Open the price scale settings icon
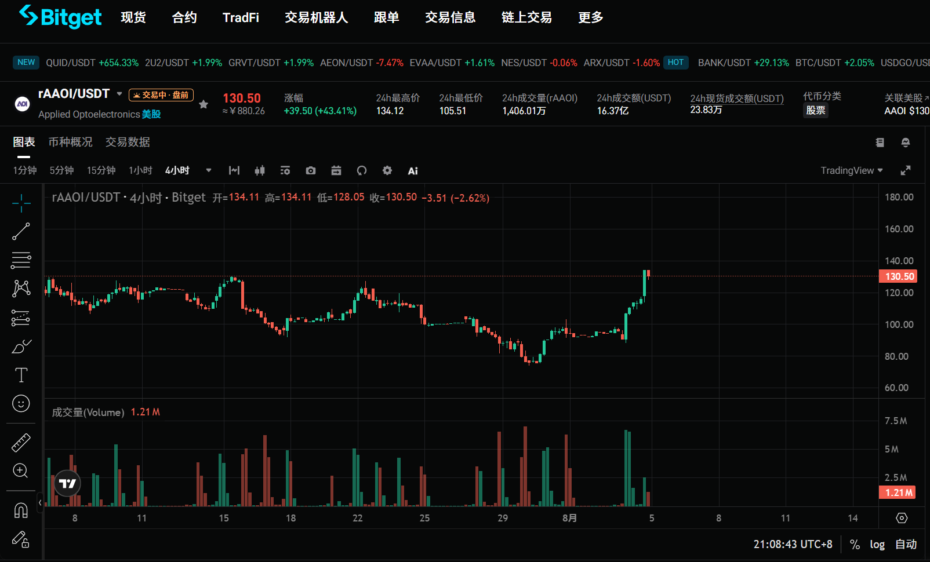 tap(902, 518)
